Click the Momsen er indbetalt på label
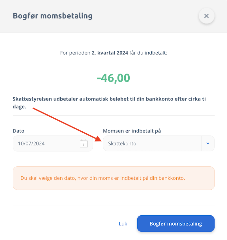Screen dimensions: 227x240 click(132, 131)
